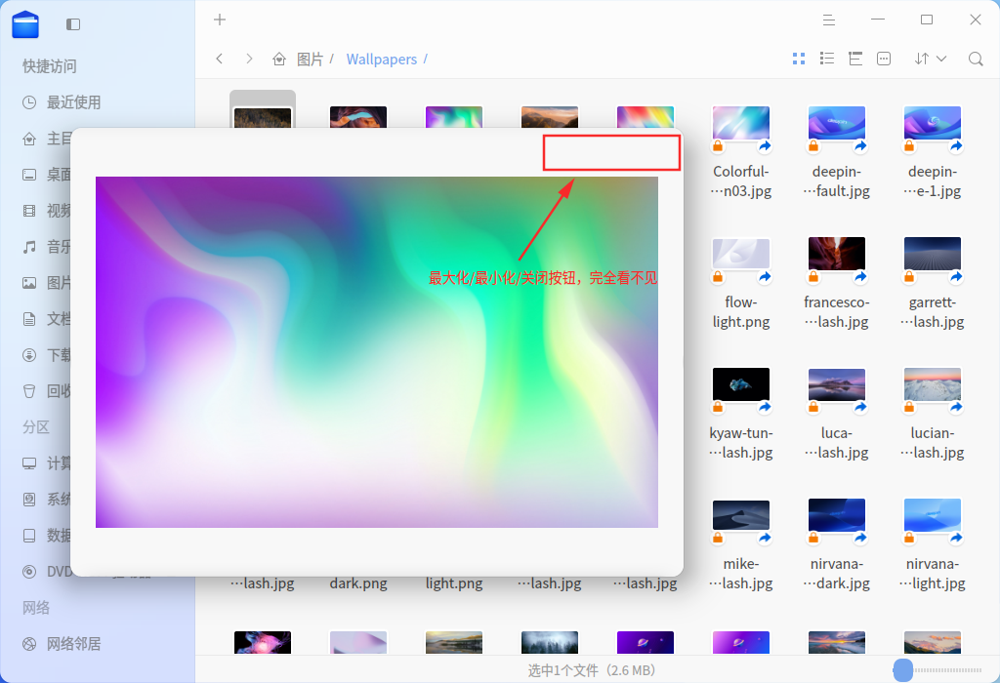Click the data disk icon in sidebar

(29, 536)
